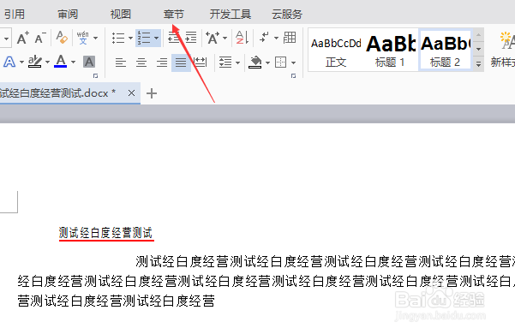Align text left
The width and height of the screenshot is (515, 334).
(121, 62)
